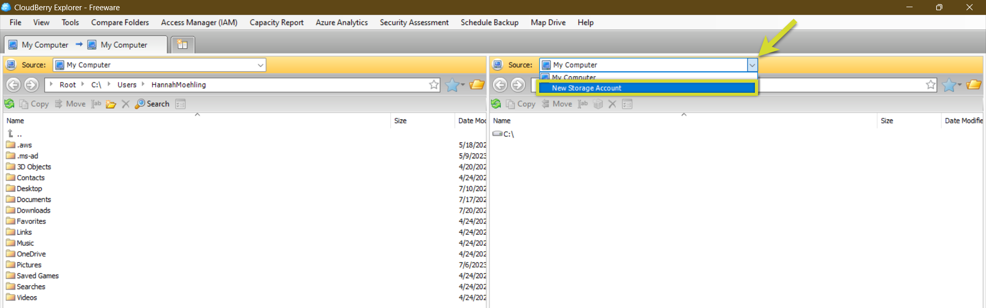Open the Tools menu

[70, 23]
